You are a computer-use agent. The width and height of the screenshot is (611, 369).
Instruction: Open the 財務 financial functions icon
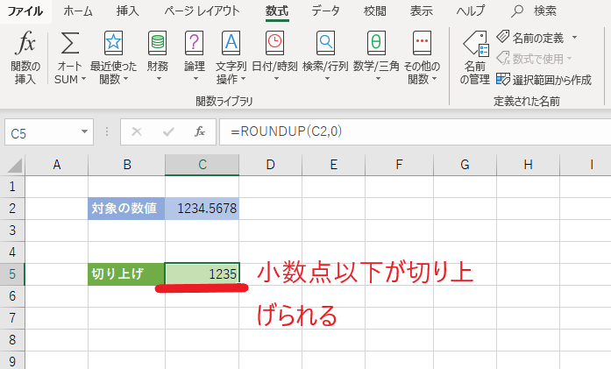point(158,43)
